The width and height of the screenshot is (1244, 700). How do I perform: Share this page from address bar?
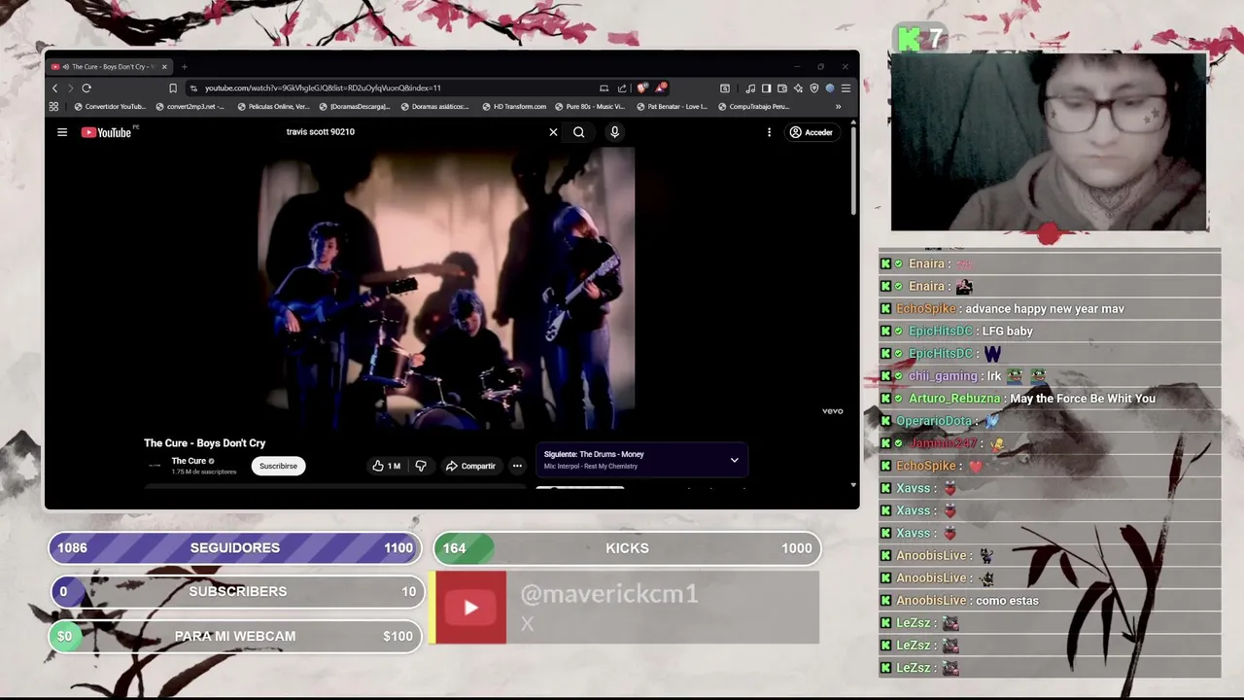click(622, 87)
